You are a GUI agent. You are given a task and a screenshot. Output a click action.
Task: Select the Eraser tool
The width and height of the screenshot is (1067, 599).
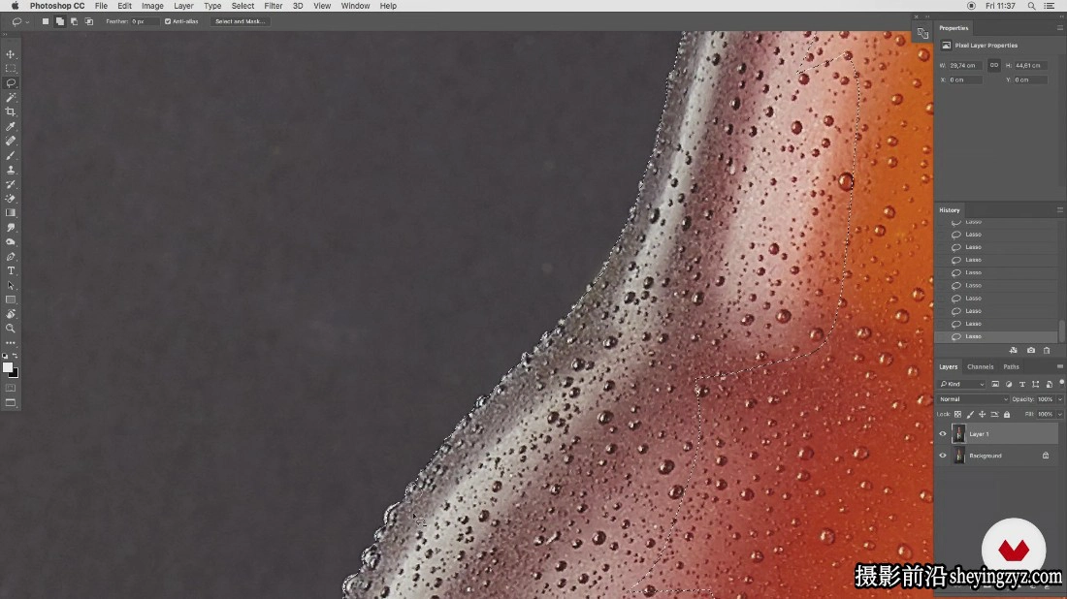11,199
